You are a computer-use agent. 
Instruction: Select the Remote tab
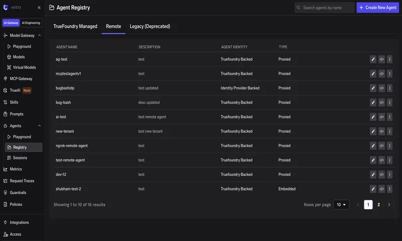tap(114, 26)
